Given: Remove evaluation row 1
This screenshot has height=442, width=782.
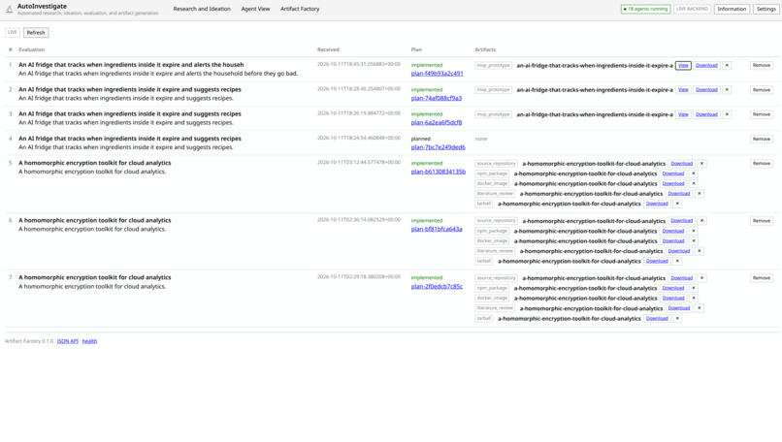Looking at the screenshot, I should [x=762, y=65].
